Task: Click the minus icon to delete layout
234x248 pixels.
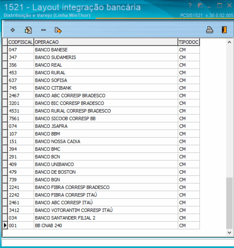Action: (43, 30)
